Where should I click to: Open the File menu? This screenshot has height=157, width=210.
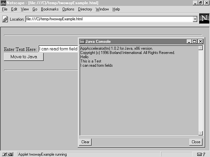[5, 9]
